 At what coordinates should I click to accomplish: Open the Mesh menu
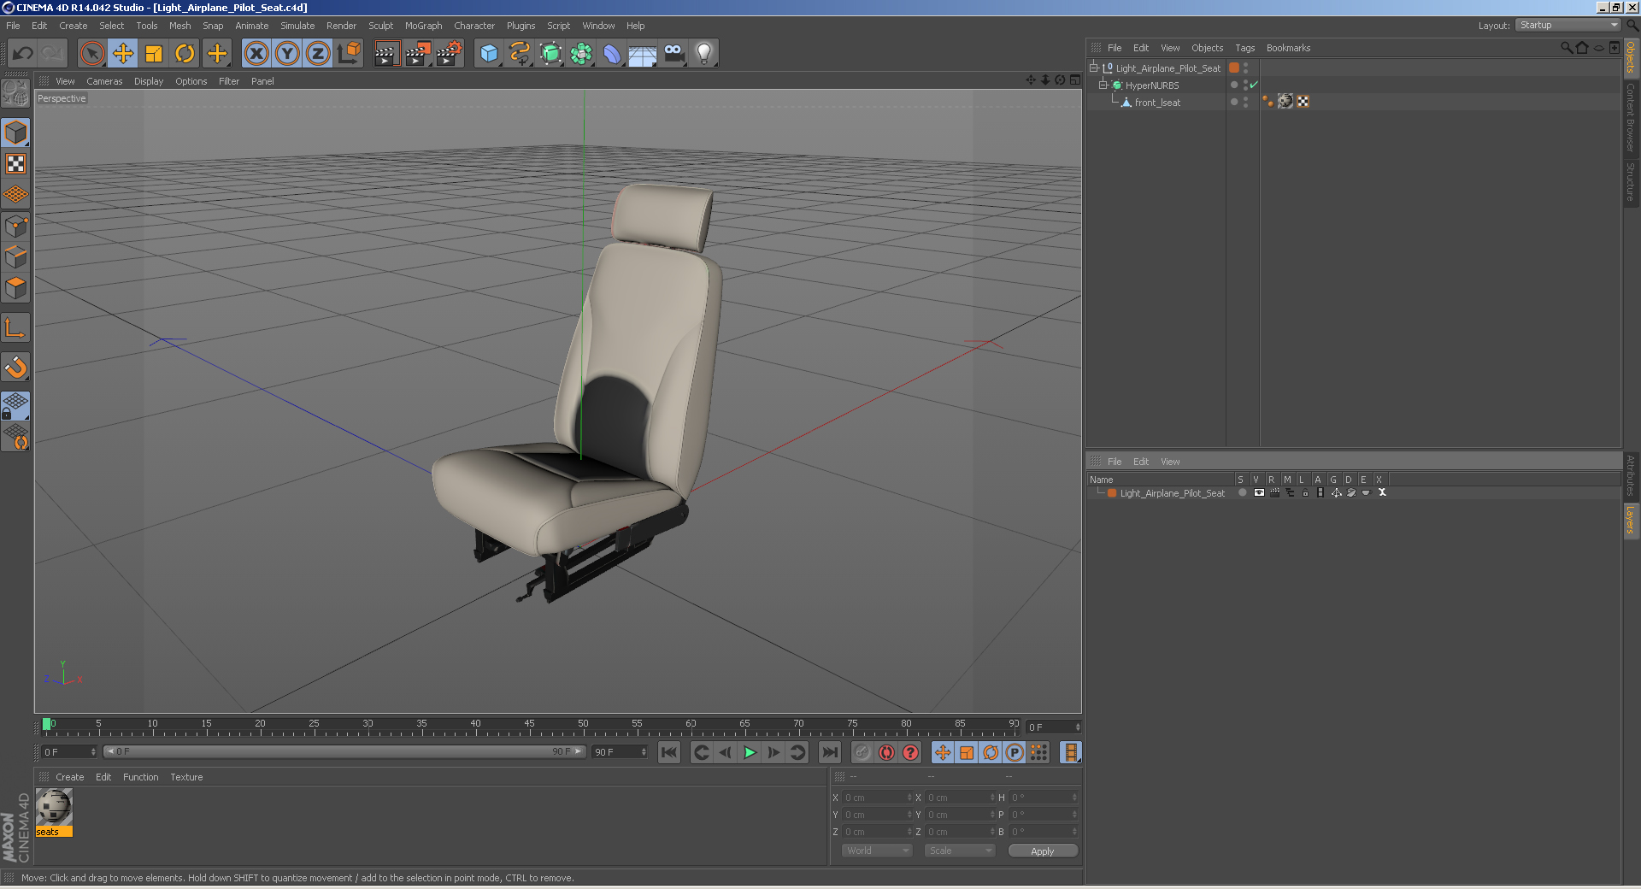point(179,26)
